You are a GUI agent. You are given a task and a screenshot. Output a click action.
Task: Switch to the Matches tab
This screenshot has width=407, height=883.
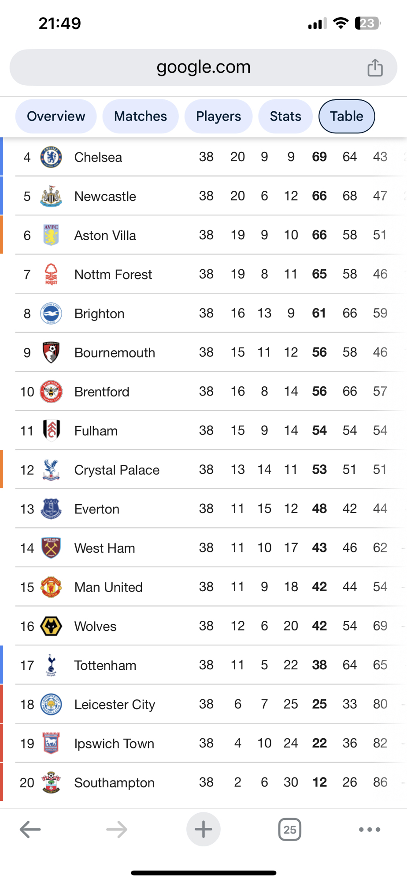(x=141, y=116)
